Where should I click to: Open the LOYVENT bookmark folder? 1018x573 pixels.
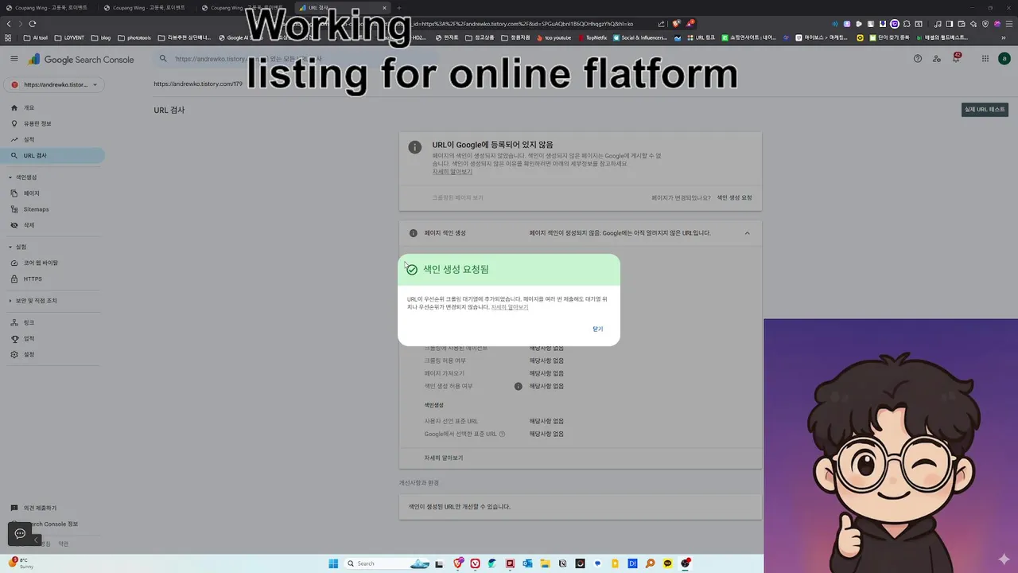69,37
